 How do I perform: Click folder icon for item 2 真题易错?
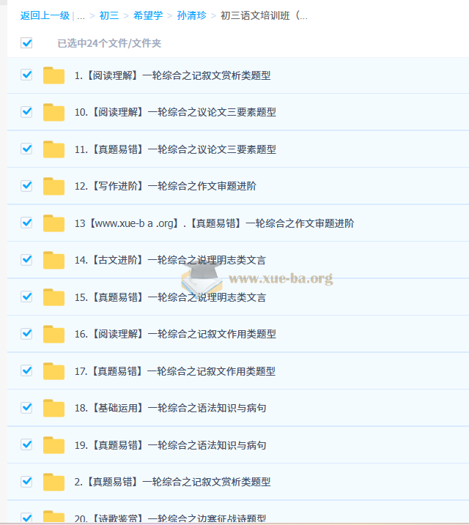pos(53,482)
